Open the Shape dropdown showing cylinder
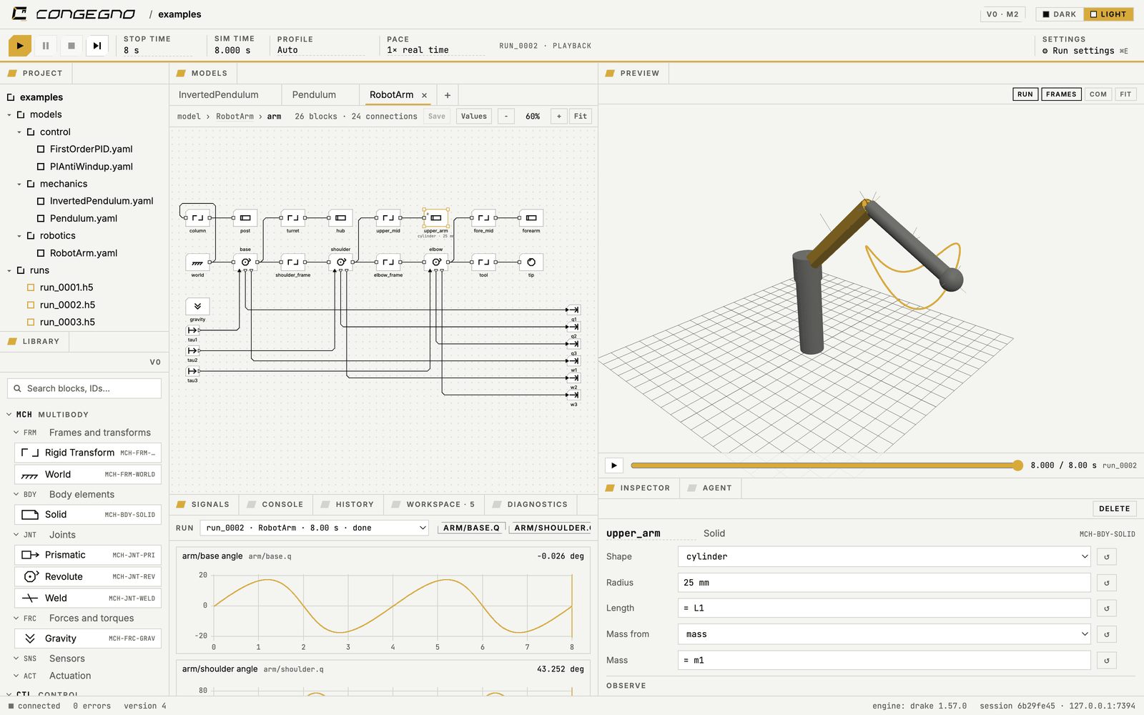The image size is (1144, 715). point(884,557)
